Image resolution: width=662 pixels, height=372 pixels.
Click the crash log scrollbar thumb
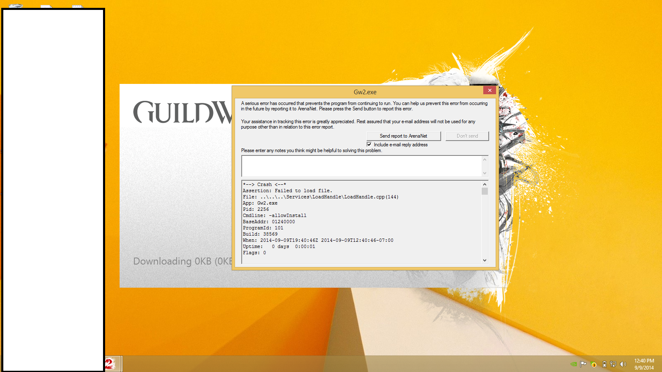pyautogui.click(x=485, y=191)
